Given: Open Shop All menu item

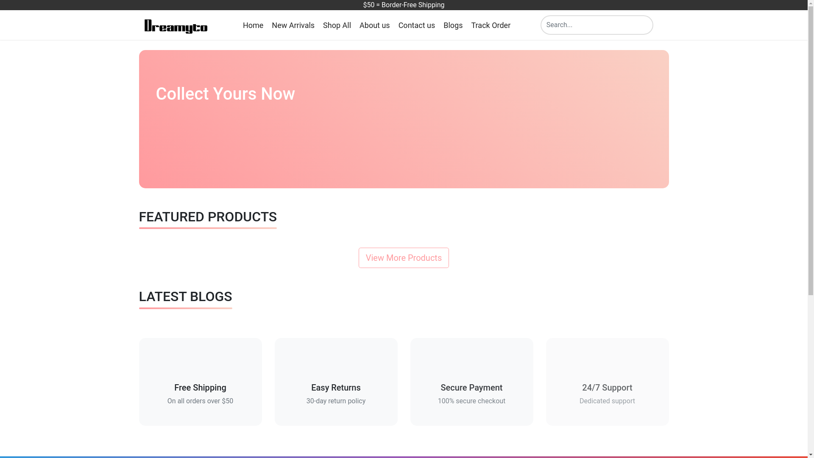Looking at the screenshot, I should pos(337,25).
